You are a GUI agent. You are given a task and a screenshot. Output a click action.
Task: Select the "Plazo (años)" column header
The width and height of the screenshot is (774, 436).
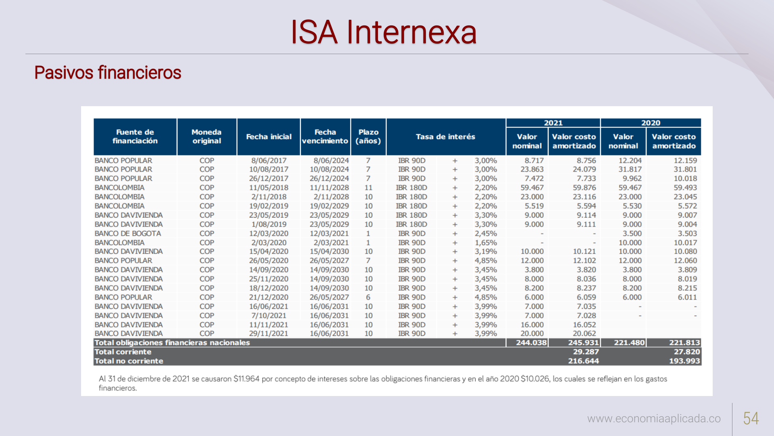pyautogui.click(x=368, y=136)
